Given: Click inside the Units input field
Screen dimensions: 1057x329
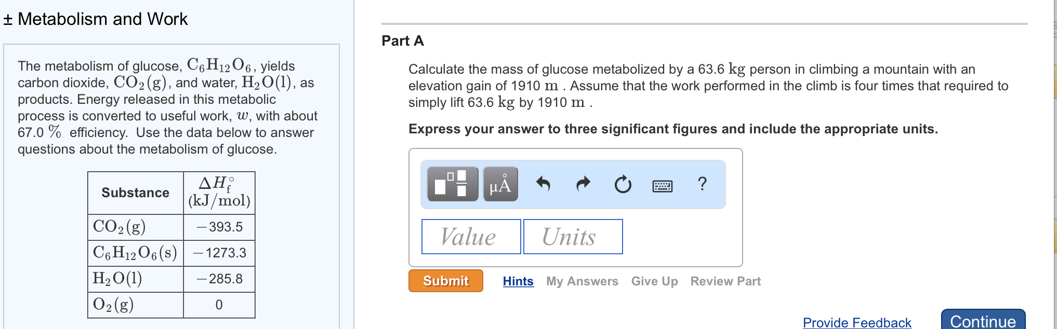Looking at the screenshot, I should (x=572, y=237).
